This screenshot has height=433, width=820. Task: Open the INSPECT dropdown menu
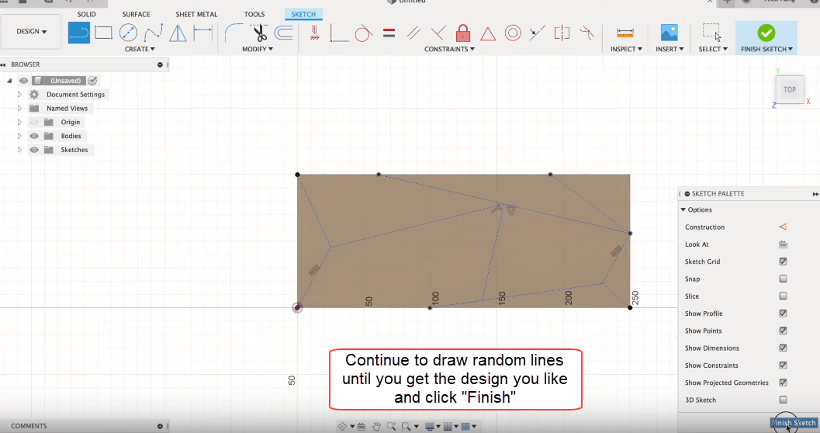click(626, 49)
